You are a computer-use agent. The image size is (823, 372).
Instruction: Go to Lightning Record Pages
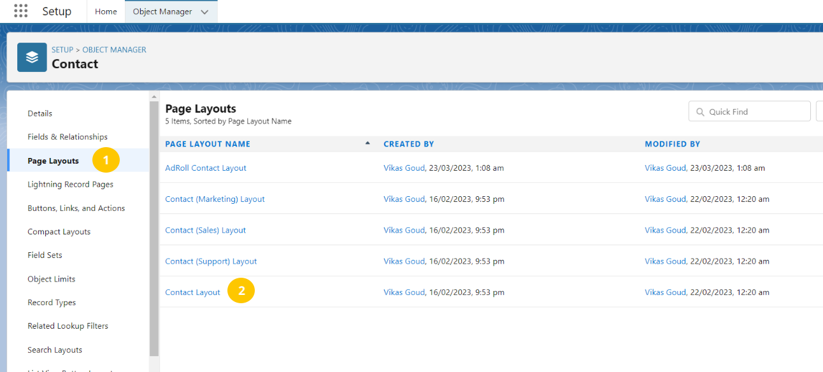pos(71,184)
